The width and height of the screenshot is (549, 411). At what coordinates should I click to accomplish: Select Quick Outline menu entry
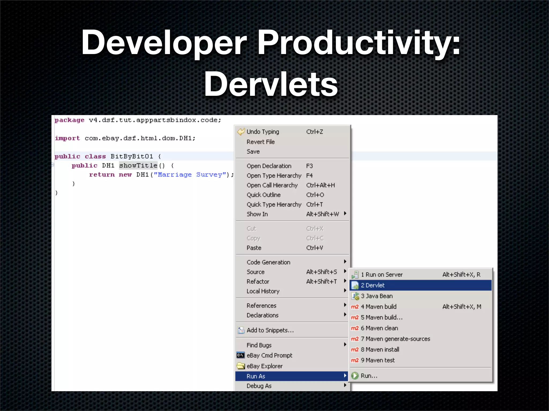(x=264, y=195)
